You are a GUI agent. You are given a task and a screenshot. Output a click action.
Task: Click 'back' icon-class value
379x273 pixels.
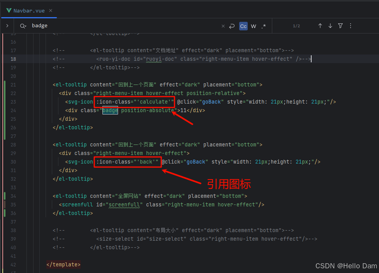tap(146, 162)
